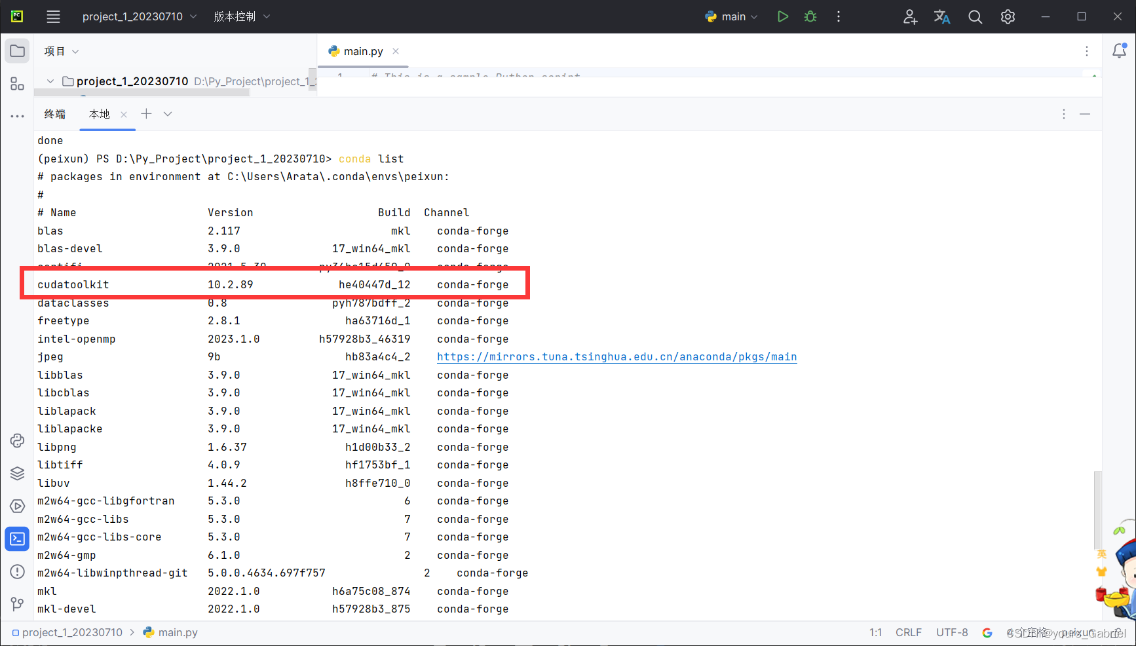Click the terminal vertical scrollbar
Screen dimensions: 1136x646
1097,511
